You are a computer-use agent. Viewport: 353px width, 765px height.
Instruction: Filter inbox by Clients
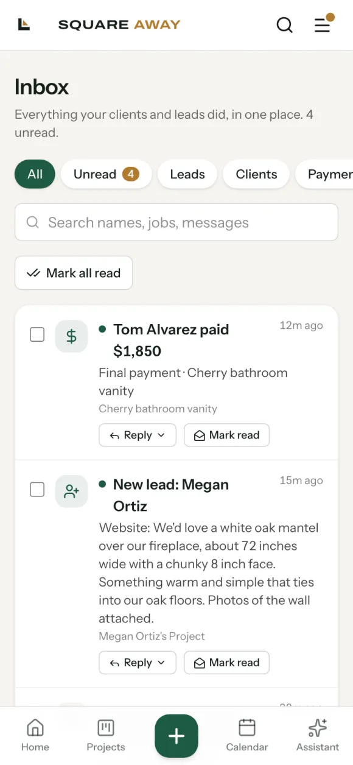256,174
